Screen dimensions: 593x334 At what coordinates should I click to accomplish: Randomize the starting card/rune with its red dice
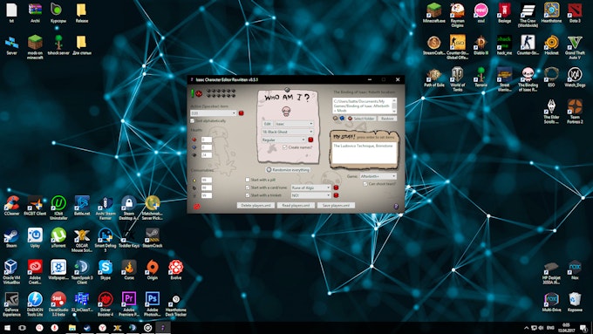[336, 187]
